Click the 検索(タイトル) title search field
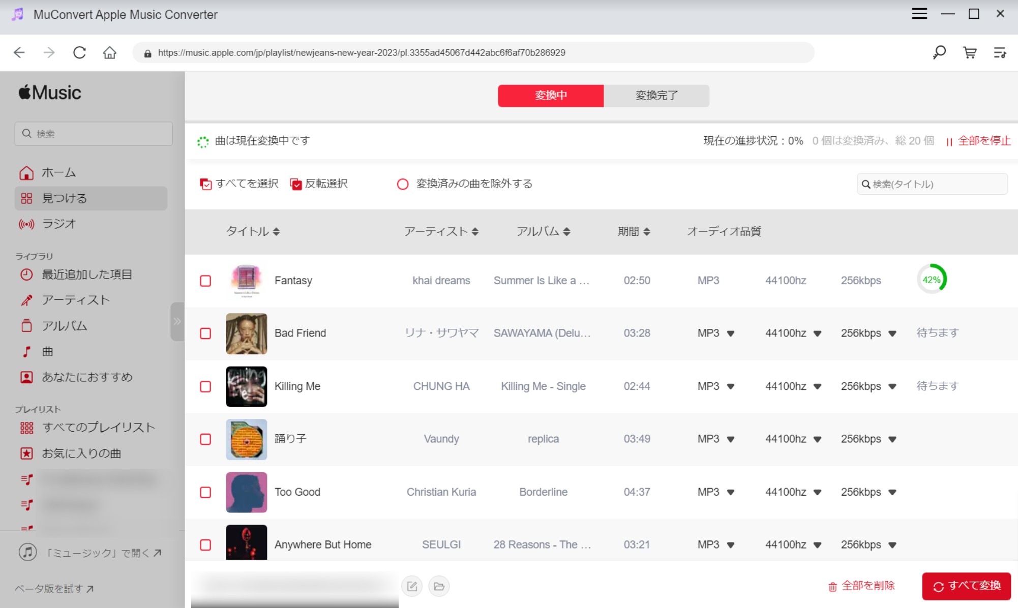The image size is (1018, 608). coord(932,184)
